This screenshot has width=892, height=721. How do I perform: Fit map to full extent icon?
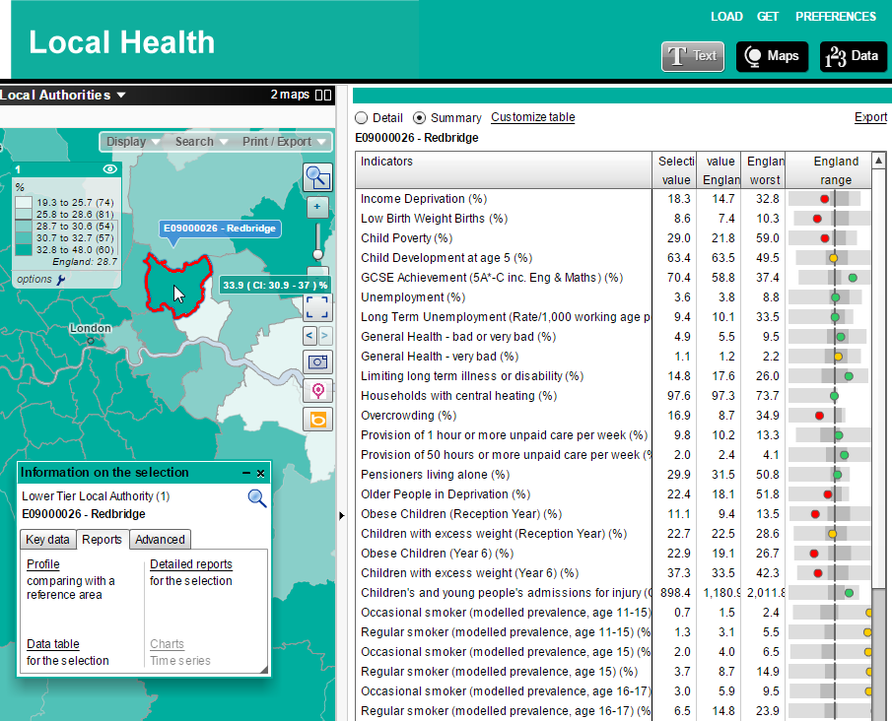click(317, 307)
